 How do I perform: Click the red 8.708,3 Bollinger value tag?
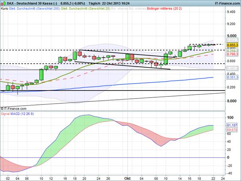tap(233, 54)
